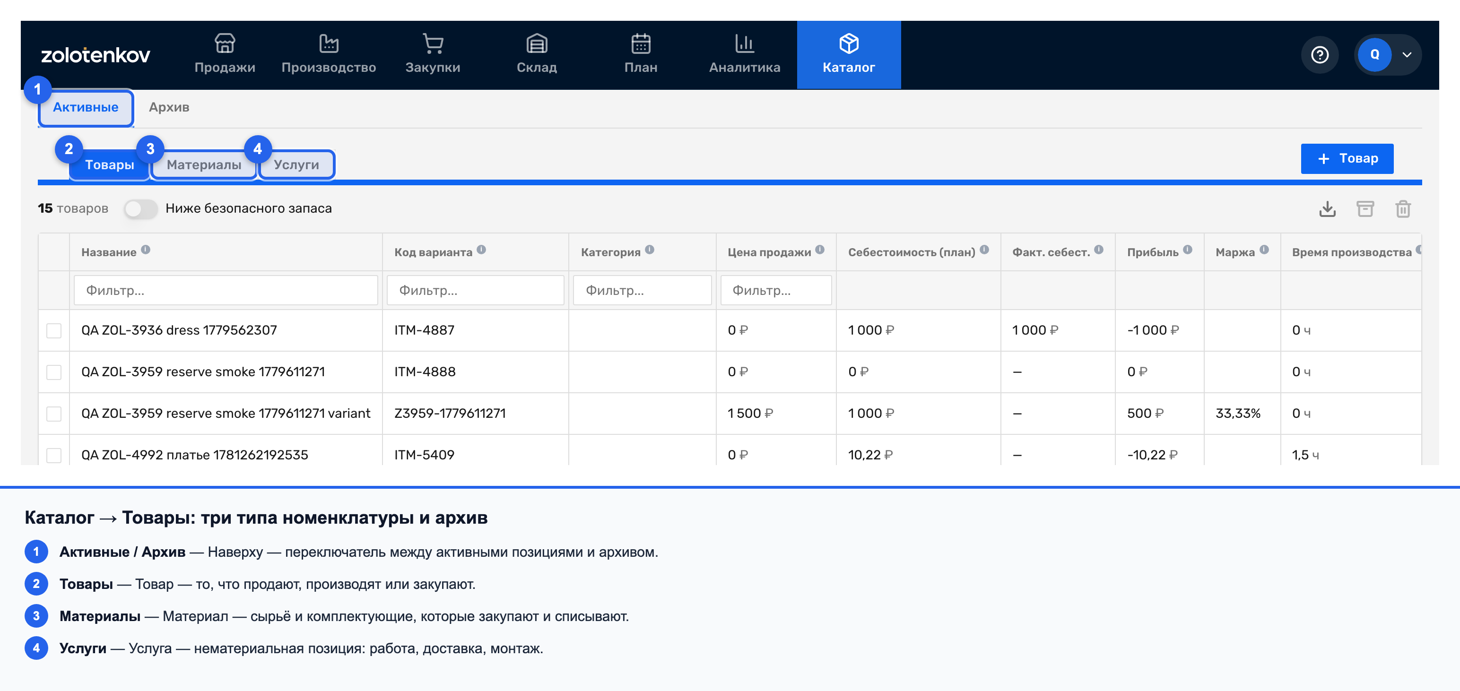This screenshot has height=691, width=1460.
Task: Click the 1 500 ₽ sale price
Action: pos(750,414)
